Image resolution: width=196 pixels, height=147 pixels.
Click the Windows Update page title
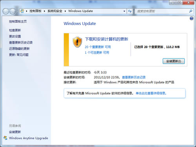pyautogui.click(x=80, y=24)
